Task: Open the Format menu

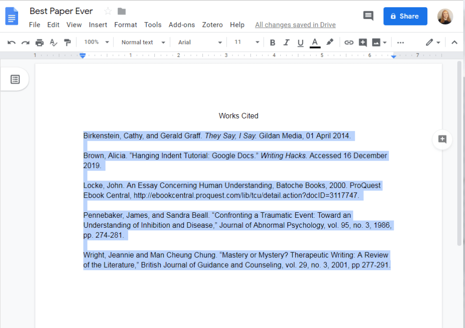Action: (x=125, y=25)
